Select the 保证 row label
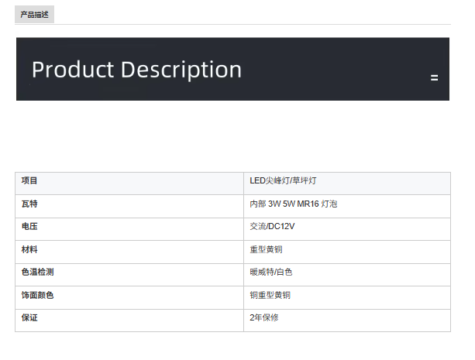This screenshot has width=475, height=360. (29, 318)
